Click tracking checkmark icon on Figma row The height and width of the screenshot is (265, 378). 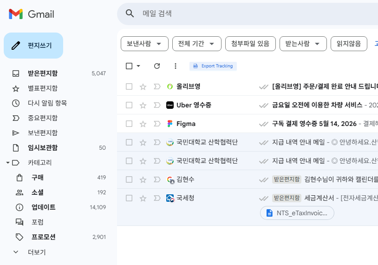coord(263,124)
